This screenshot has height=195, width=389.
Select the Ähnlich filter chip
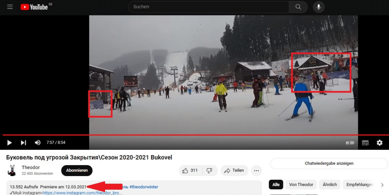pos(330,185)
